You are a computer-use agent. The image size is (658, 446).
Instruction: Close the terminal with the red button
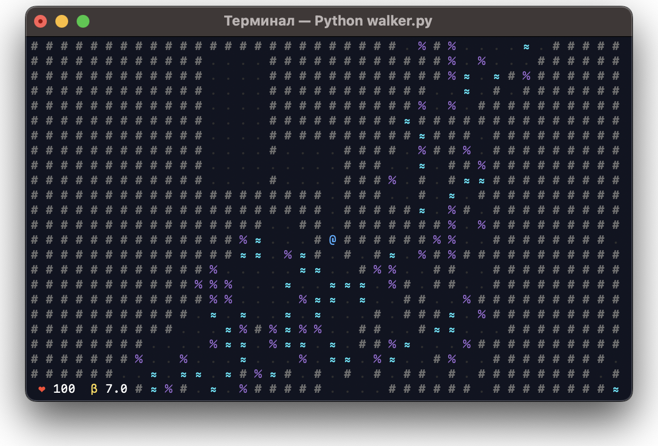coord(40,21)
